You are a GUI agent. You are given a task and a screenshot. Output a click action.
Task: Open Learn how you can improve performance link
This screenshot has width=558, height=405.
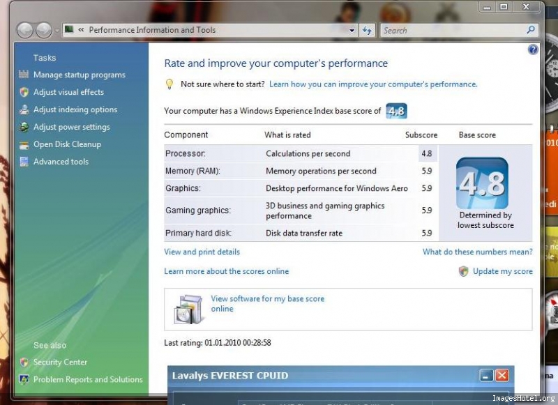[373, 84]
